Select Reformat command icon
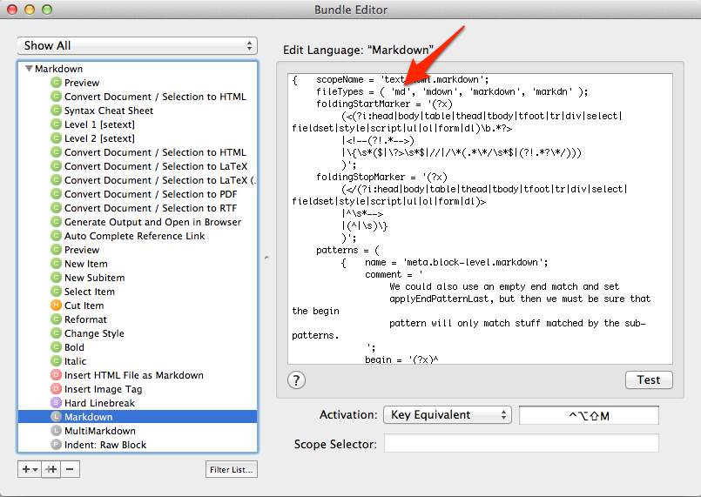 click(56, 319)
